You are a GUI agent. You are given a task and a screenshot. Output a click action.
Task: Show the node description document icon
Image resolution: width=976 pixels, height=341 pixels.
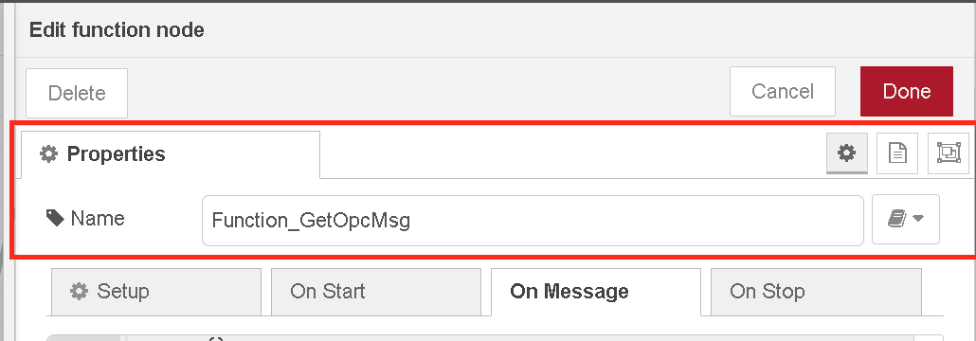tap(897, 153)
